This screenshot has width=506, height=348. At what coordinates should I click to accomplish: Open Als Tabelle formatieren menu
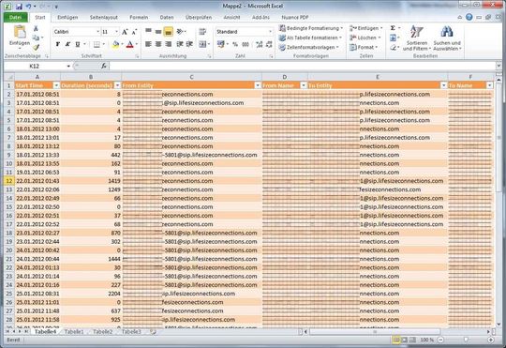pyautogui.click(x=310, y=38)
